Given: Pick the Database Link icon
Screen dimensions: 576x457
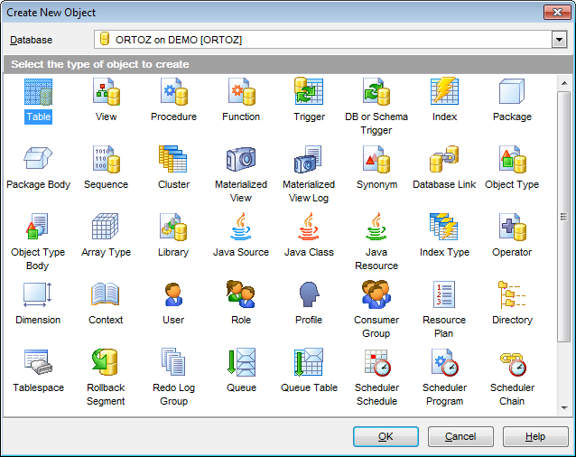Looking at the screenshot, I should coord(444,160).
